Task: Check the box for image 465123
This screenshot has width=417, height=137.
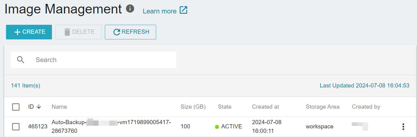Action: coord(16,127)
